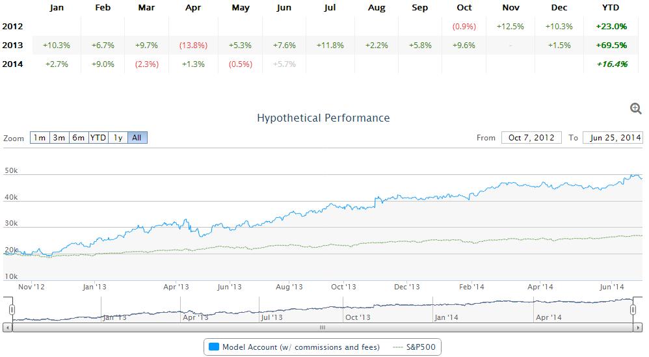Screen dimensions: 649x357
Task: Click the navigator right handle
Action: click(633, 310)
